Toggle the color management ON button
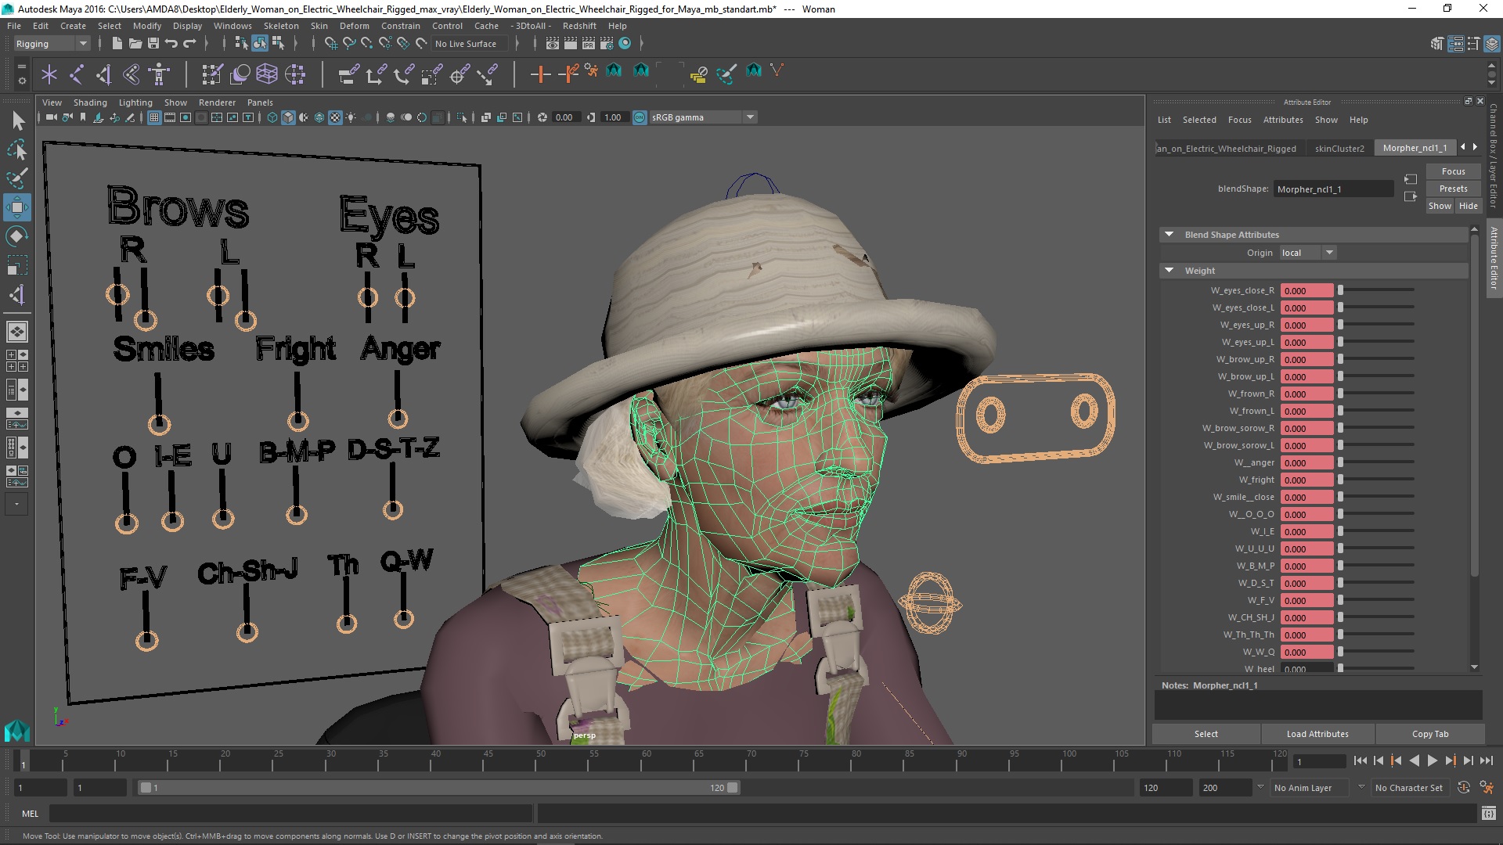The image size is (1503, 845). [x=640, y=117]
